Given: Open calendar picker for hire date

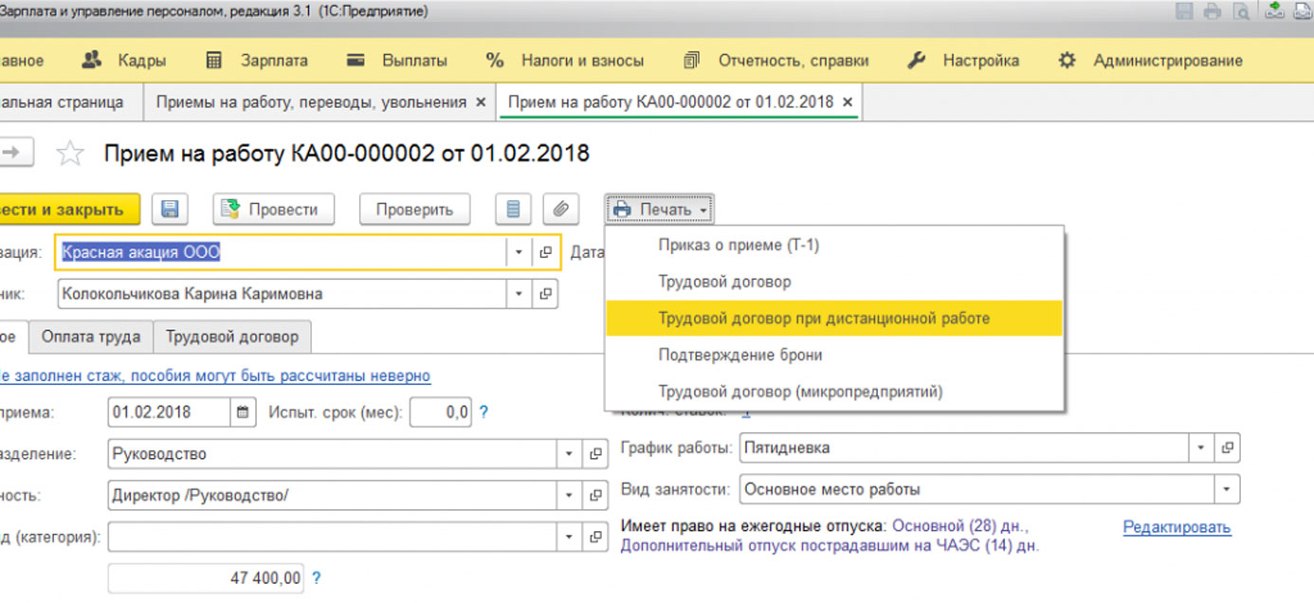Looking at the screenshot, I should [244, 412].
